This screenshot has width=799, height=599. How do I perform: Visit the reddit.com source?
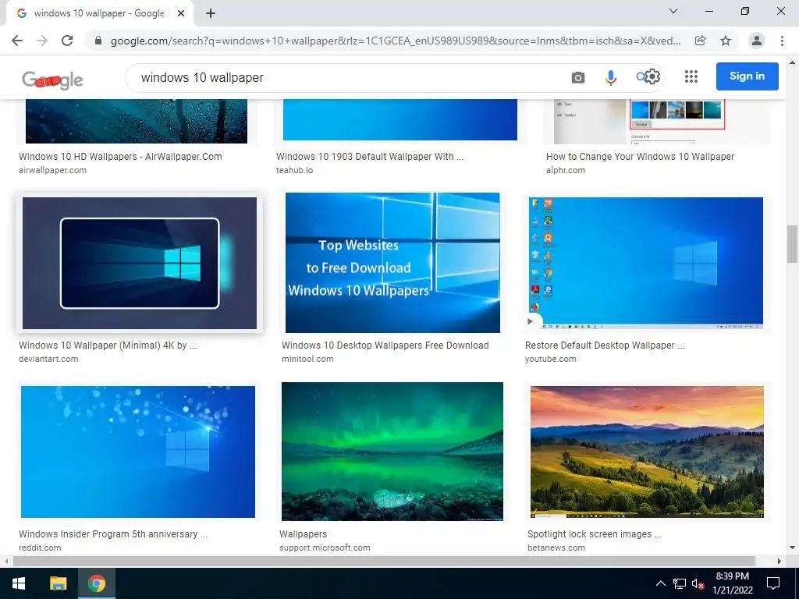(x=40, y=548)
